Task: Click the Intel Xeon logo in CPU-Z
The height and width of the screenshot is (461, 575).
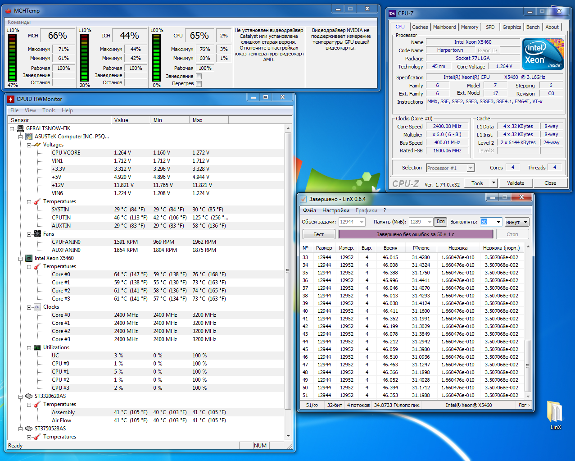Action: tap(543, 54)
